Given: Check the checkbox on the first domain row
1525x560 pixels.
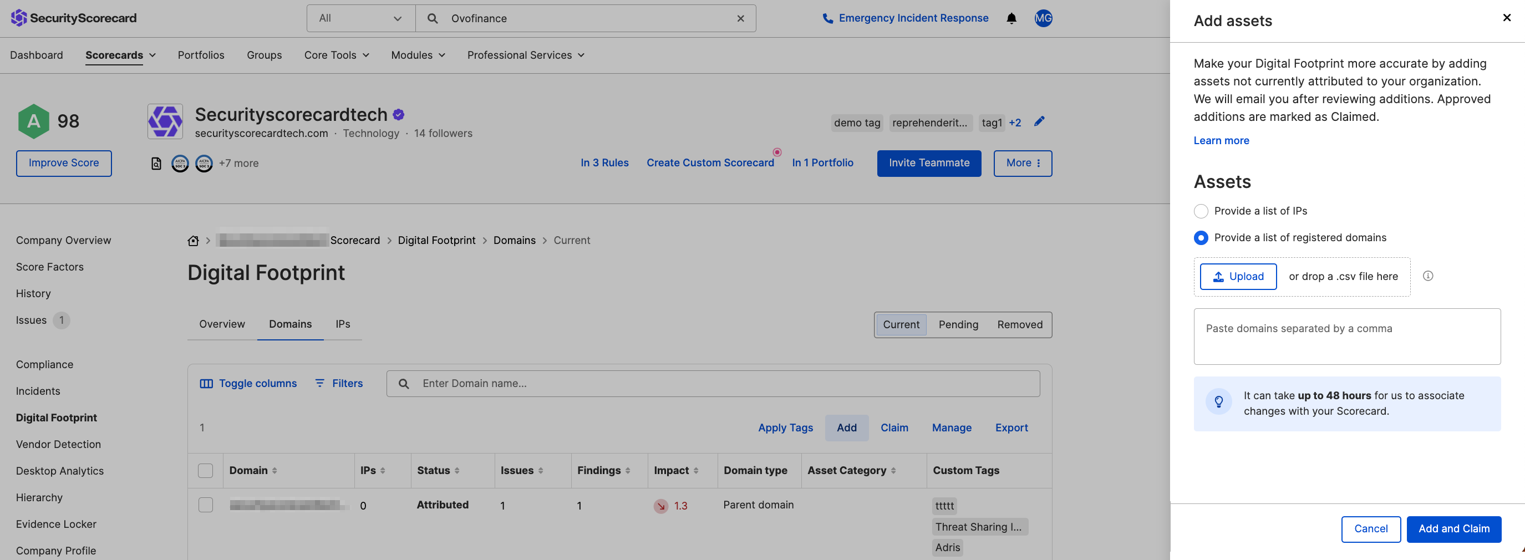Looking at the screenshot, I should (x=205, y=506).
